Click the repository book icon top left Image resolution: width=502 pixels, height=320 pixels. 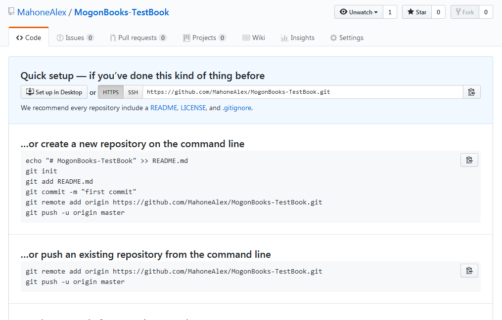coord(10,11)
